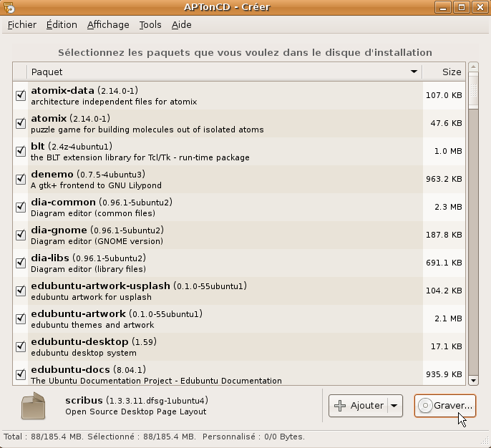Click the 'Personnalisé : 0/0 Bytes' status text
This screenshot has height=448, width=491.
click(x=253, y=437)
